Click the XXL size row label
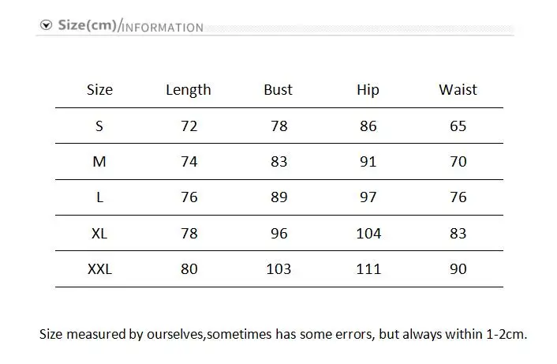557x364 pixels. tap(100, 269)
